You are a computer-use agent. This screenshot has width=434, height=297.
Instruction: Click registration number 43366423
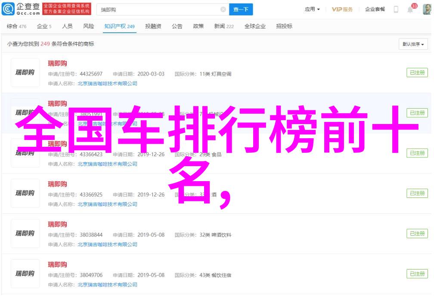coord(91,155)
